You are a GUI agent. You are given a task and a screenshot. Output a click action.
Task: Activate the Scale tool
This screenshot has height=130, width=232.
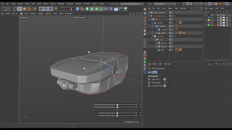(x=24, y=9)
